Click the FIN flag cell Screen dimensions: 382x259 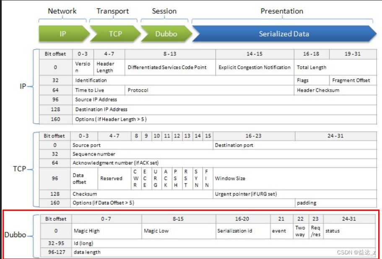[207, 179]
